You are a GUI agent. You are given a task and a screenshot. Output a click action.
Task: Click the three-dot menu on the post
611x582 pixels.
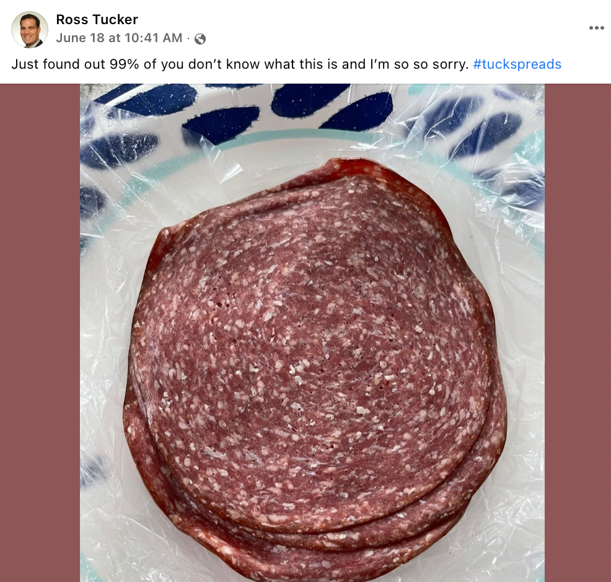pos(597,27)
